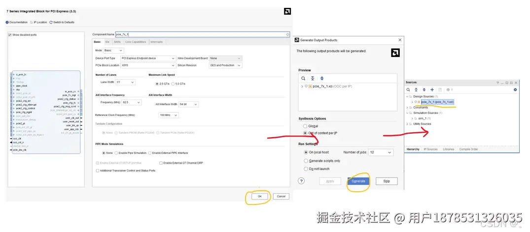Click the s_axis_tx port on block diagram

[x=21, y=74]
